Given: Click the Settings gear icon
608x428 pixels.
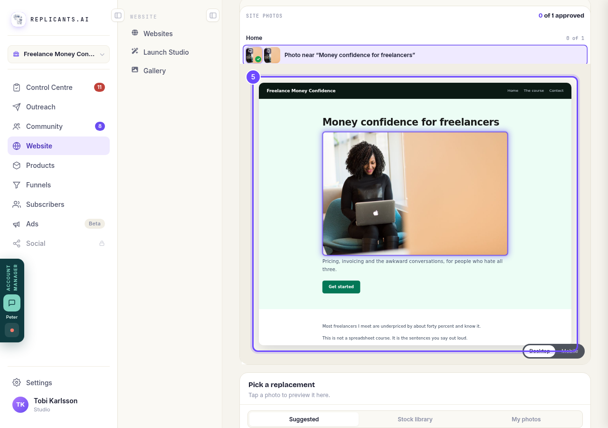Looking at the screenshot, I should tap(17, 383).
